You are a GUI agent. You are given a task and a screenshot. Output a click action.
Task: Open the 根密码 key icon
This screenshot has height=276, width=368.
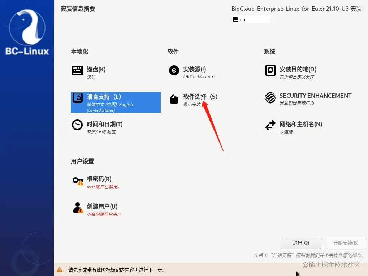click(x=77, y=180)
